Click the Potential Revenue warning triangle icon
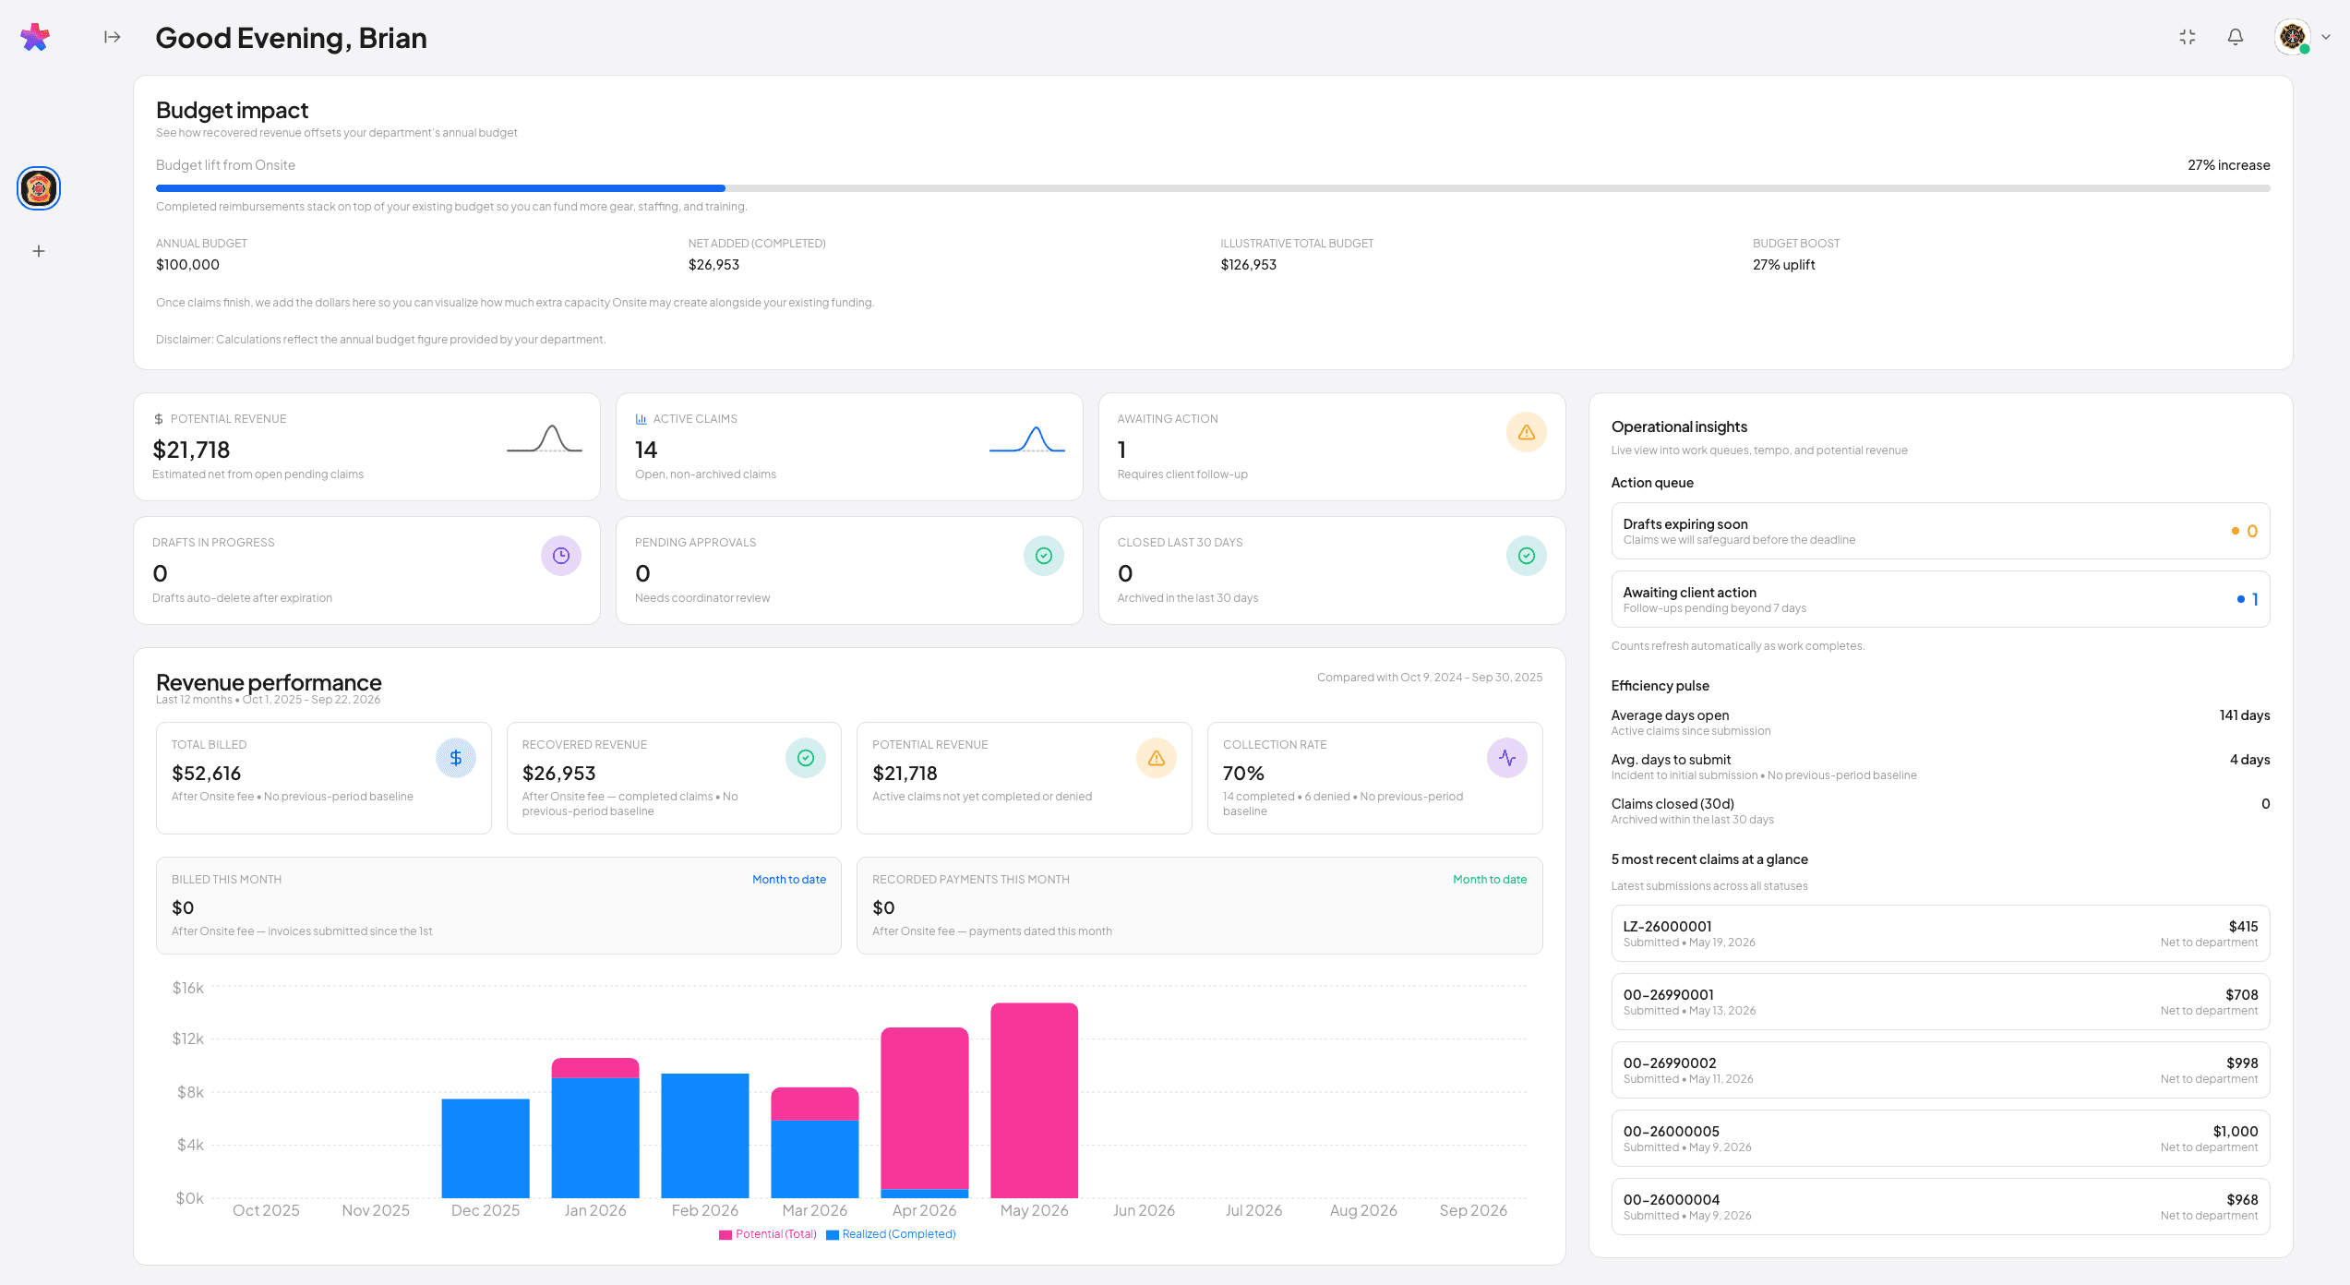 [1157, 758]
